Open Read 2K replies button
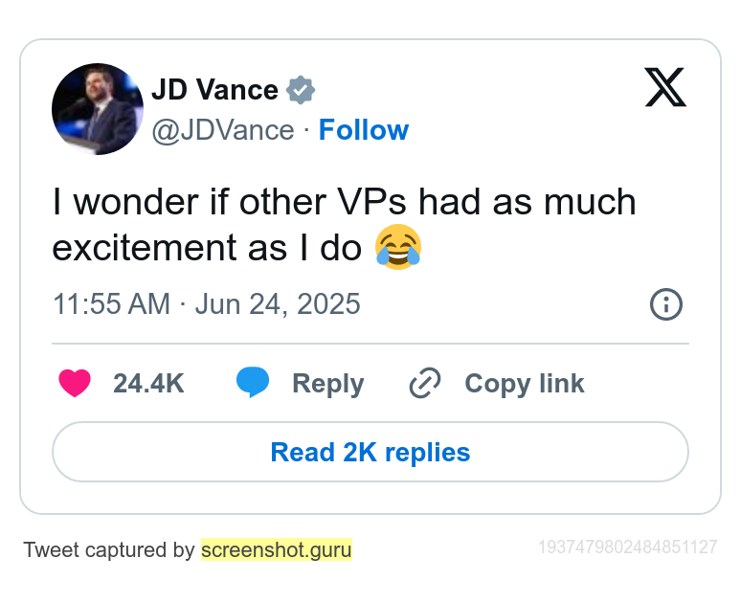Image resolution: width=741 pixels, height=603 pixels. click(370, 452)
